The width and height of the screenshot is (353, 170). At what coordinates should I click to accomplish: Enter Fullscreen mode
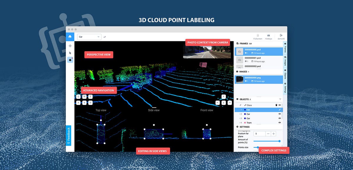[257, 37]
